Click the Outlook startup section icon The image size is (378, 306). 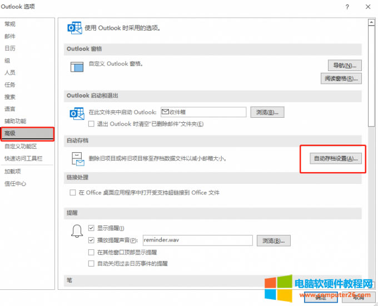pyautogui.click(x=77, y=113)
